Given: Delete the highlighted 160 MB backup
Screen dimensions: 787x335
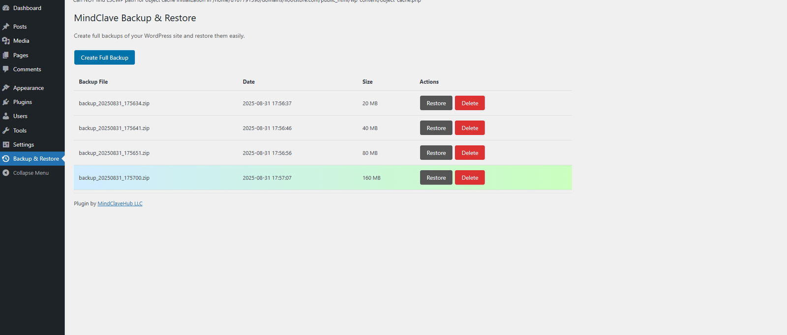Looking at the screenshot, I should click(x=470, y=178).
